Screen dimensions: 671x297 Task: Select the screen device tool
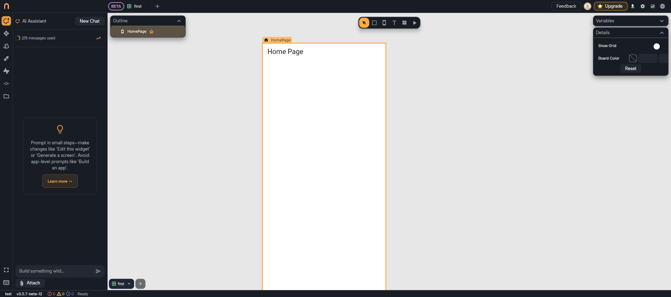384,23
